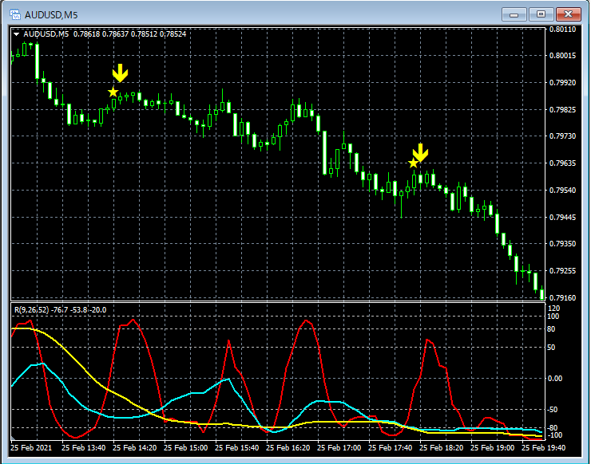Image resolution: width=591 pixels, height=464 pixels.
Task: Restore down the AUDUSD,M5 chart window
Action: tap(541, 14)
